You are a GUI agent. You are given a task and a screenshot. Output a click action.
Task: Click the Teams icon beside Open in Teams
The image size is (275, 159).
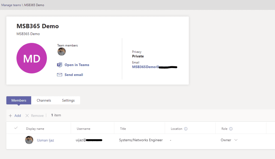(60, 65)
